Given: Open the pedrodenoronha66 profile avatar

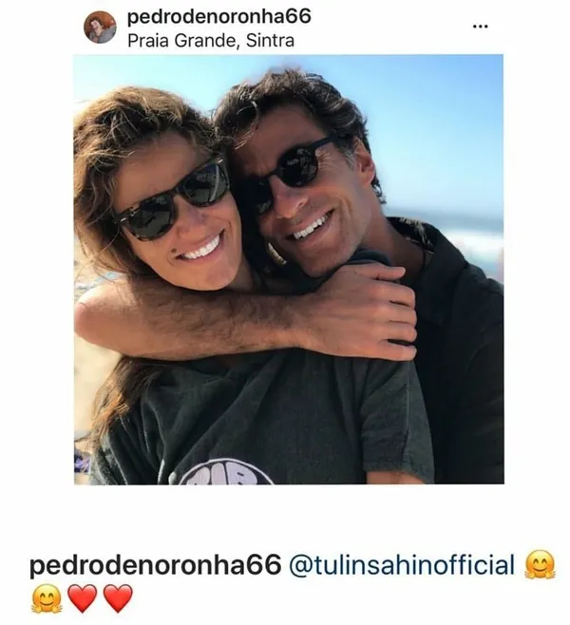Looking at the screenshot, I should (100, 28).
